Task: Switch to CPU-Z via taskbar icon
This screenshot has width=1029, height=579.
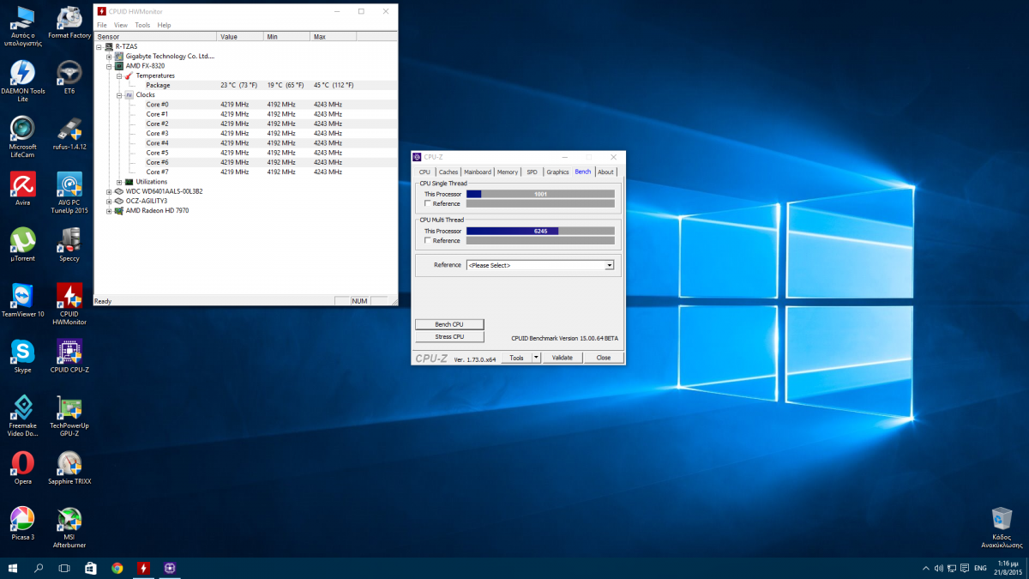Action: pyautogui.click(x=169, y=568)
